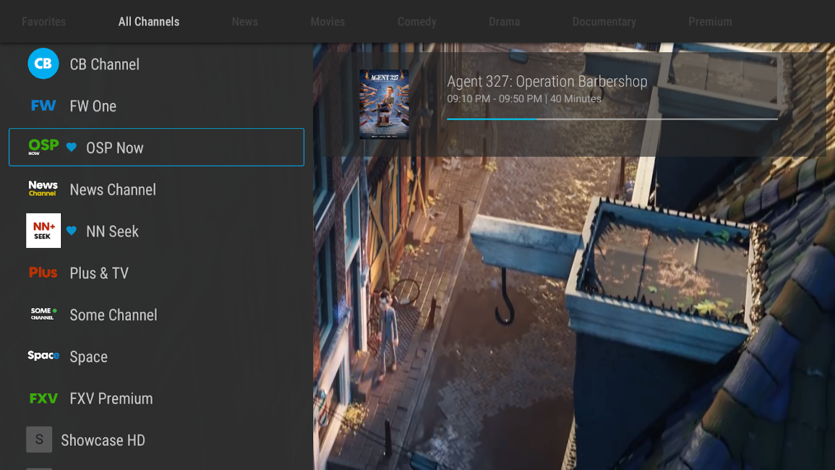Tune to the Space channel name

[89, 357]
